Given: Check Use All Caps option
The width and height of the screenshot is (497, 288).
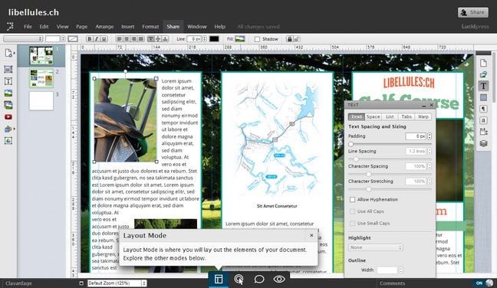Looking at the screenshot, I should tap(352, 211).
